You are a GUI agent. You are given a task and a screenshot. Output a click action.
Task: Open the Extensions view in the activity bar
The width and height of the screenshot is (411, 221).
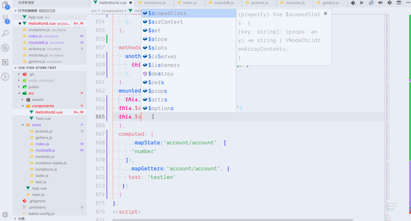pos(5,62)
